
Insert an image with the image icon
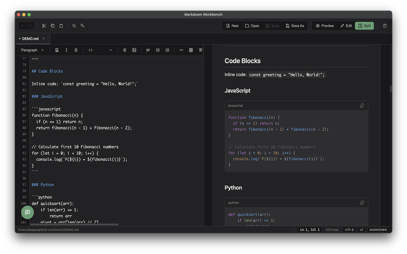coord(134,50)
